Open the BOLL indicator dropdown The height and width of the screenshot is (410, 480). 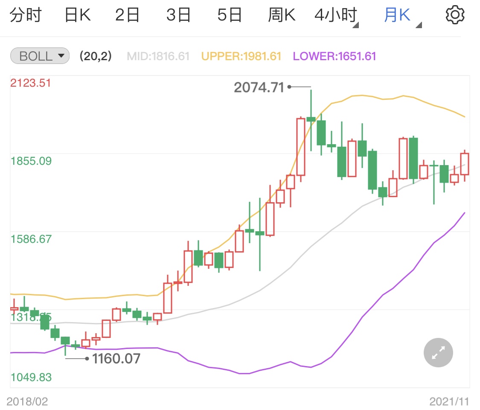point(40,56)
